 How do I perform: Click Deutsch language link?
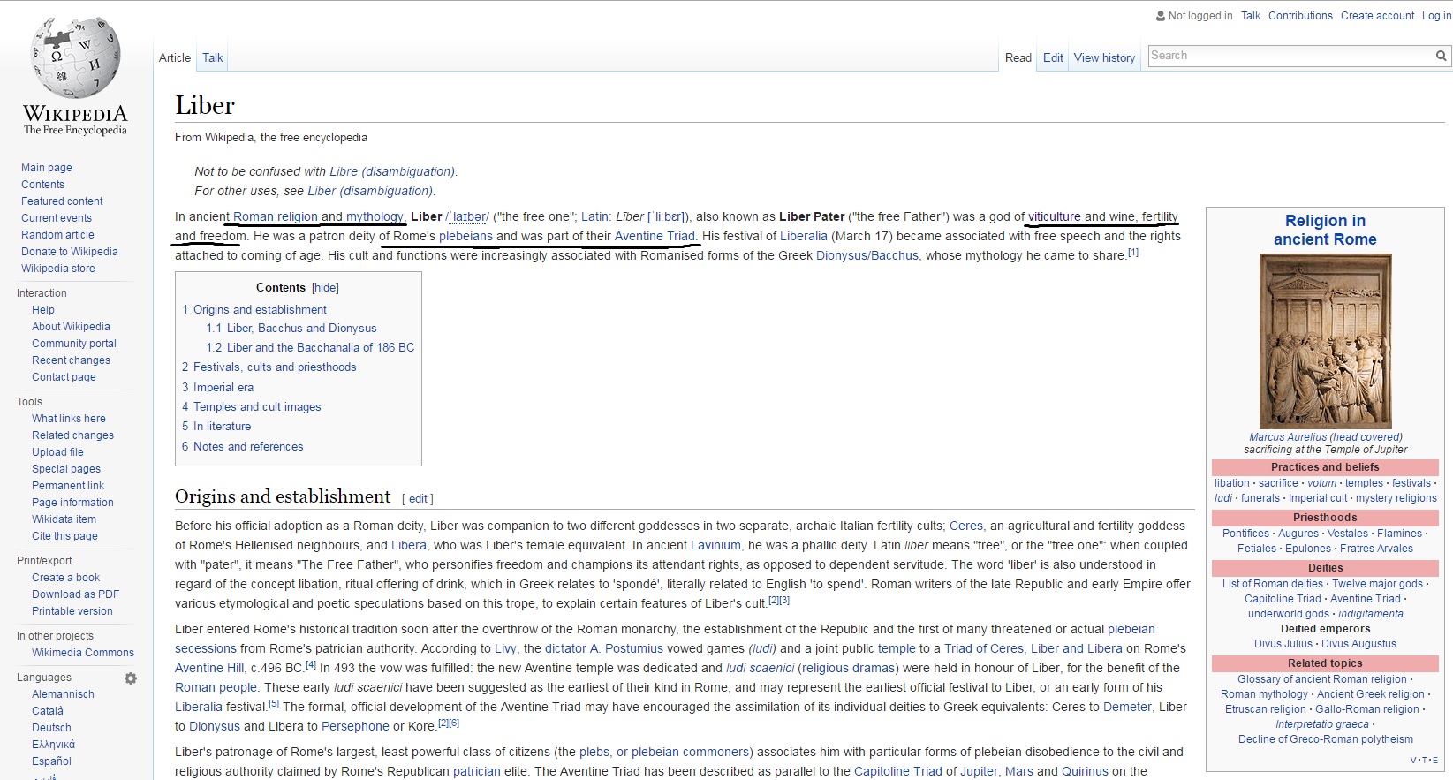tap(51, 728)
